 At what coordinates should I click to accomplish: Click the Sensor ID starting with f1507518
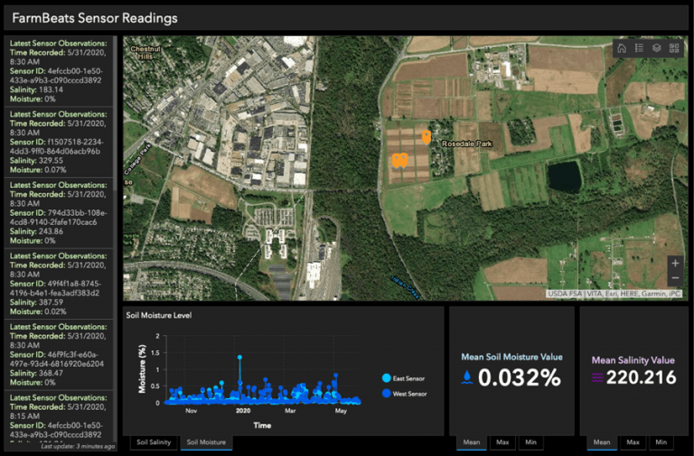(x=57, y=146)
